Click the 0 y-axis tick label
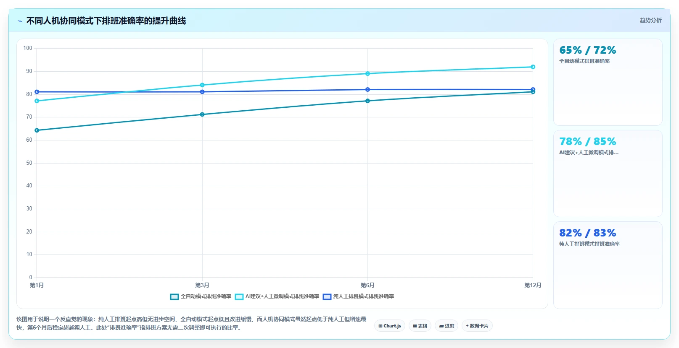The image size is (679, 348). pyautogui.click(x=31, y=278)
